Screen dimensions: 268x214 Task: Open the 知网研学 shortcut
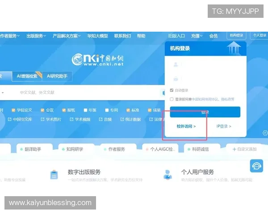[76, 149]
